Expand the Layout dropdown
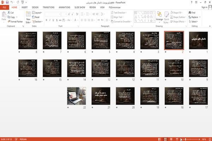Screen dimensions: 212x141 (37, 13)
